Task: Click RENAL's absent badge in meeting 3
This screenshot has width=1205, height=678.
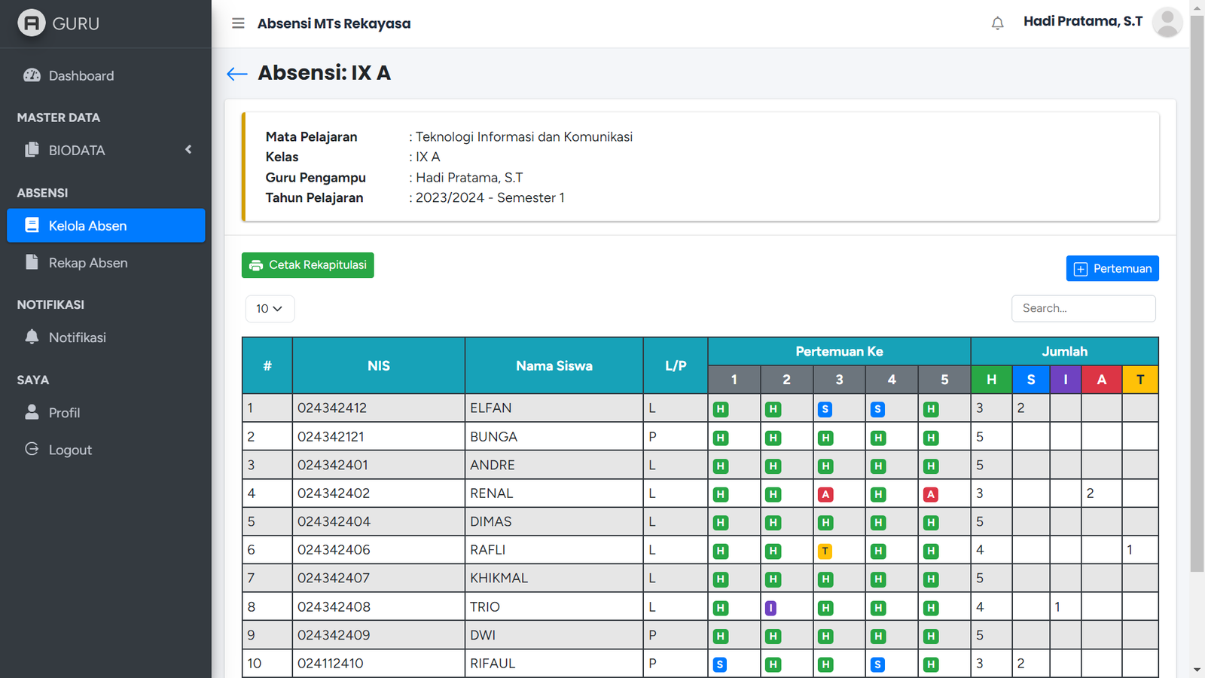Action: point(825,495)
